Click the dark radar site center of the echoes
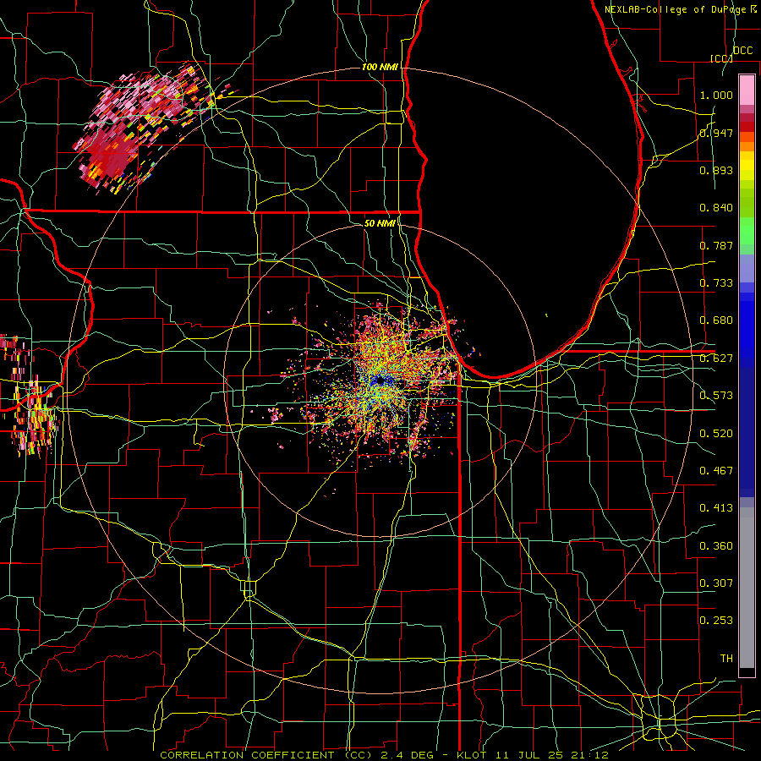 [380, 381]
